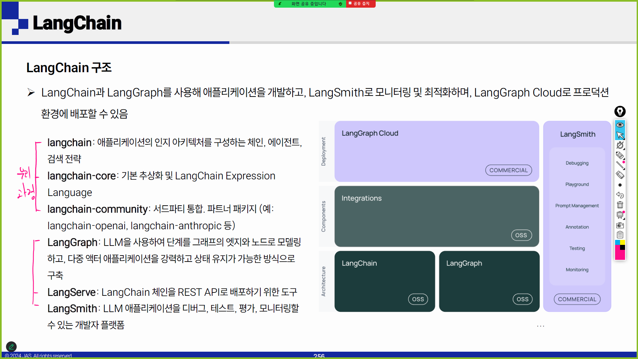Click the green screen-sharing status label

tap(309, 4)
